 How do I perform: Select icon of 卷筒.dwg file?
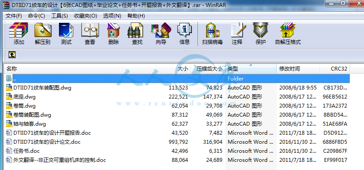9,106
